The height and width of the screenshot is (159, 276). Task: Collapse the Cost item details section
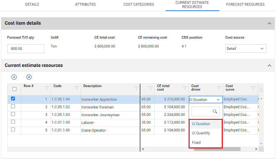(269, 23)
